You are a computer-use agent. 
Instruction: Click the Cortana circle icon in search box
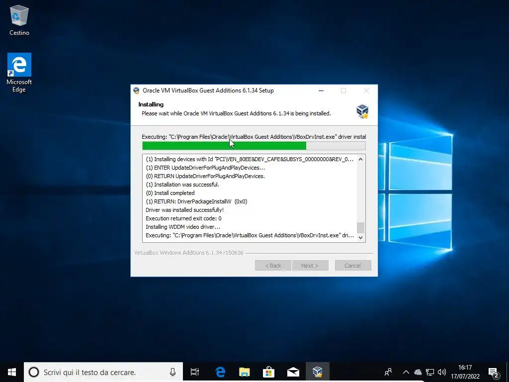click(34, 372)
